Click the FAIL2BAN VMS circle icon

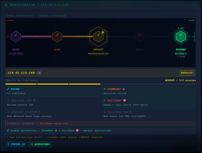131,112
